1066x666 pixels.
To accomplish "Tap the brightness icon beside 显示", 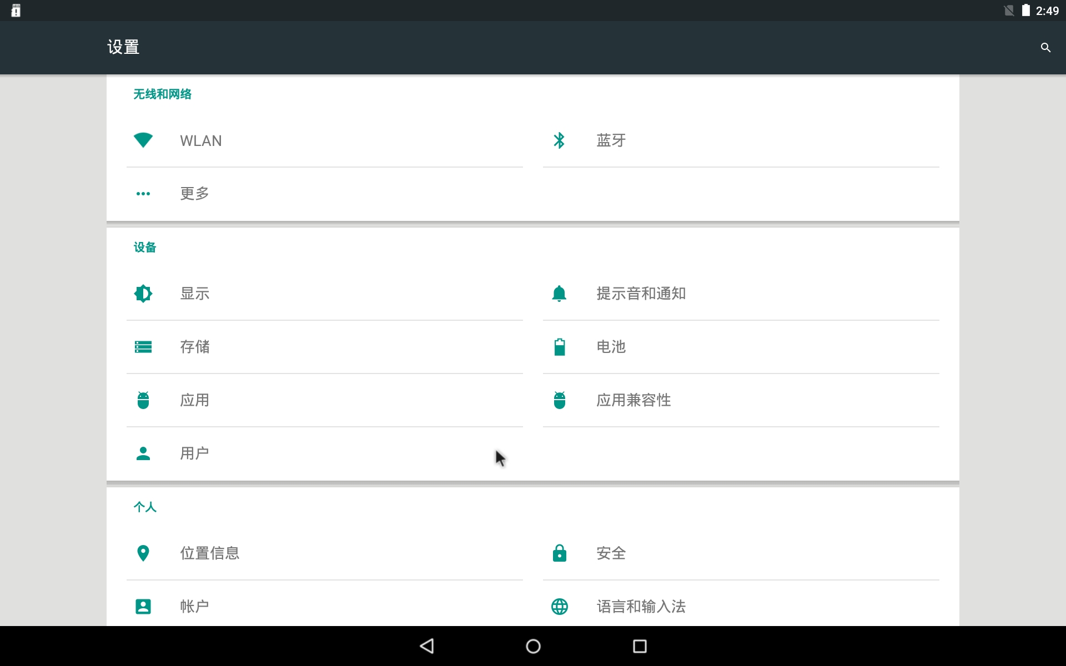I will click(x=143, y=294).
